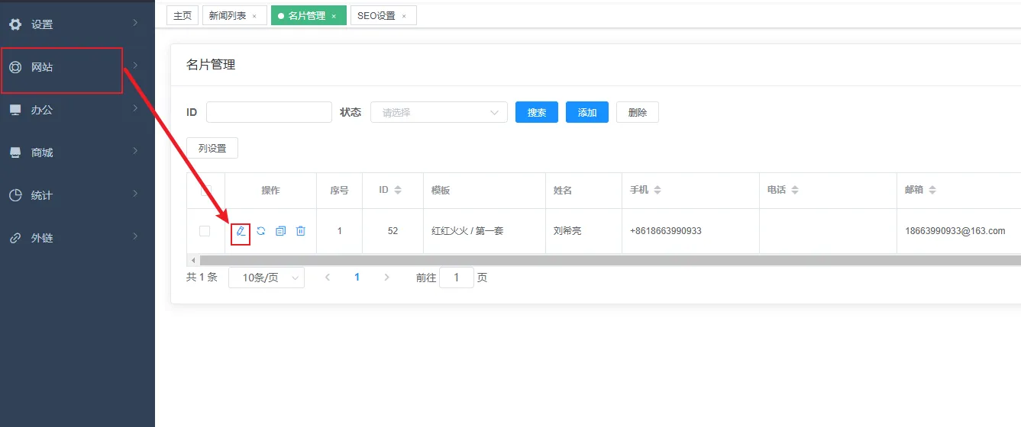Image resolution: width=1021 pixels, height=427 pixels.
Task: Click the 设置 gear icon in sidebar
Action: point(15,24)
